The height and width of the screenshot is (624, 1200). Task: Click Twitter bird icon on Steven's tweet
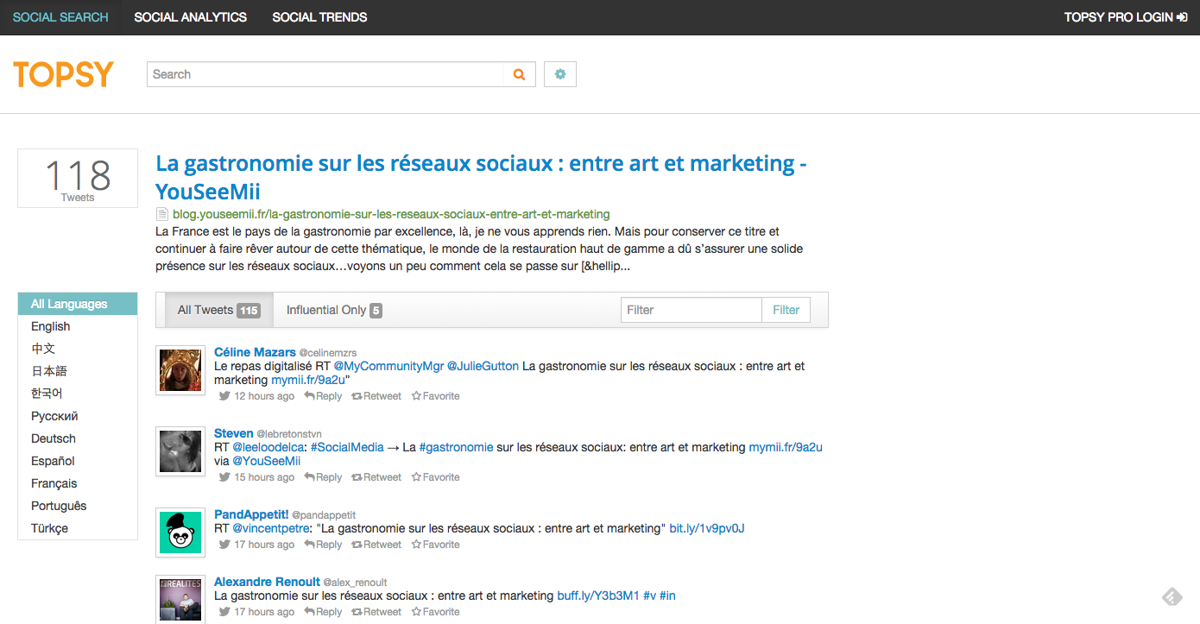[224, 477]
